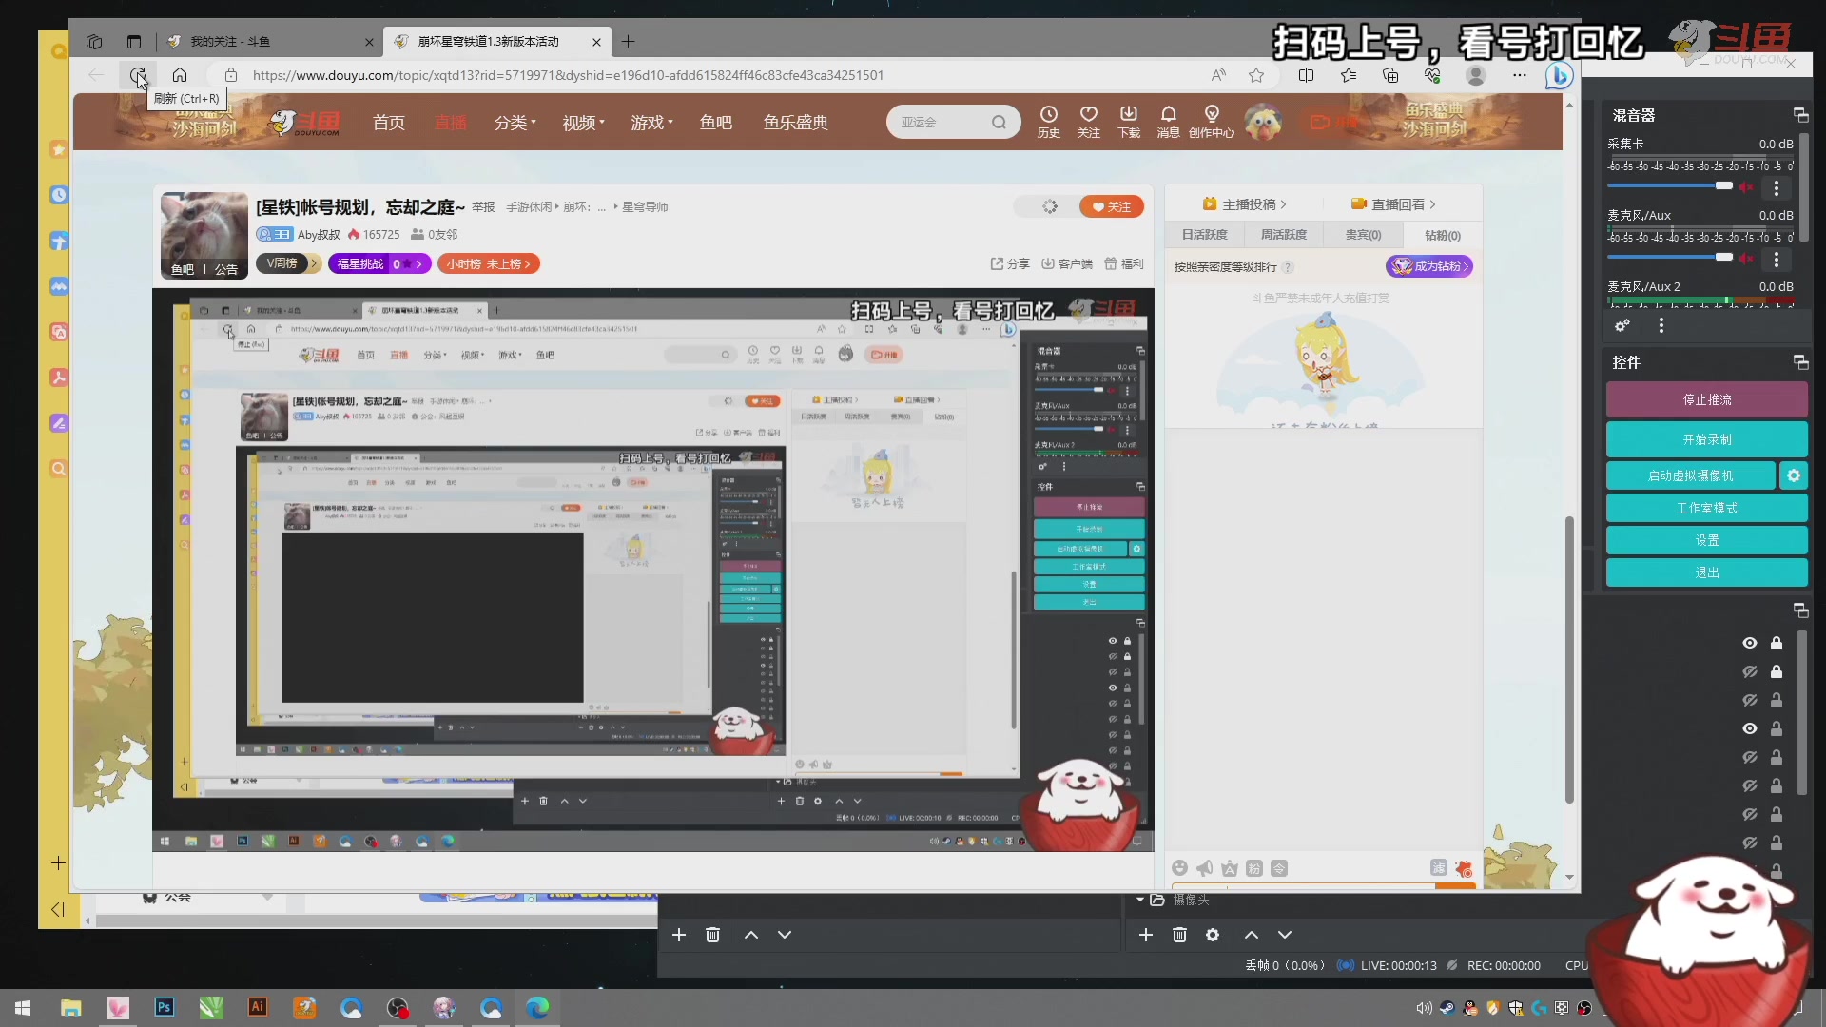Add page to browser favorites star
This screenshot has width=1826, height=1027.
[x=1256, y=75]
